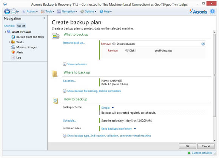The image size is (219, 158).
Task: Click Start the task every 1 day(s) text
Action: [126, 120]
